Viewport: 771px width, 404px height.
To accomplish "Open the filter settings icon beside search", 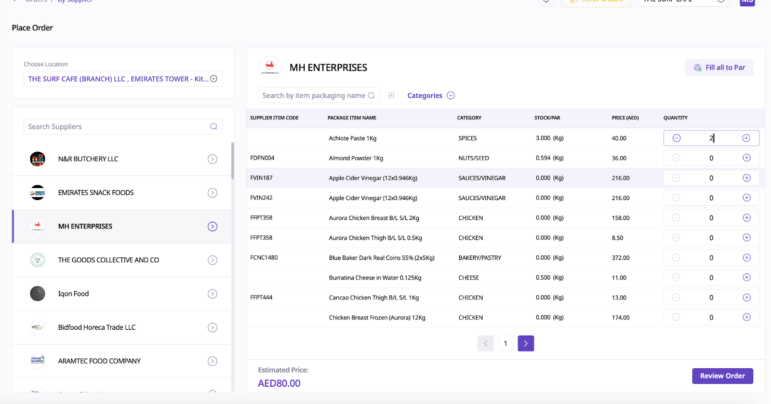I will click(391, 95).
